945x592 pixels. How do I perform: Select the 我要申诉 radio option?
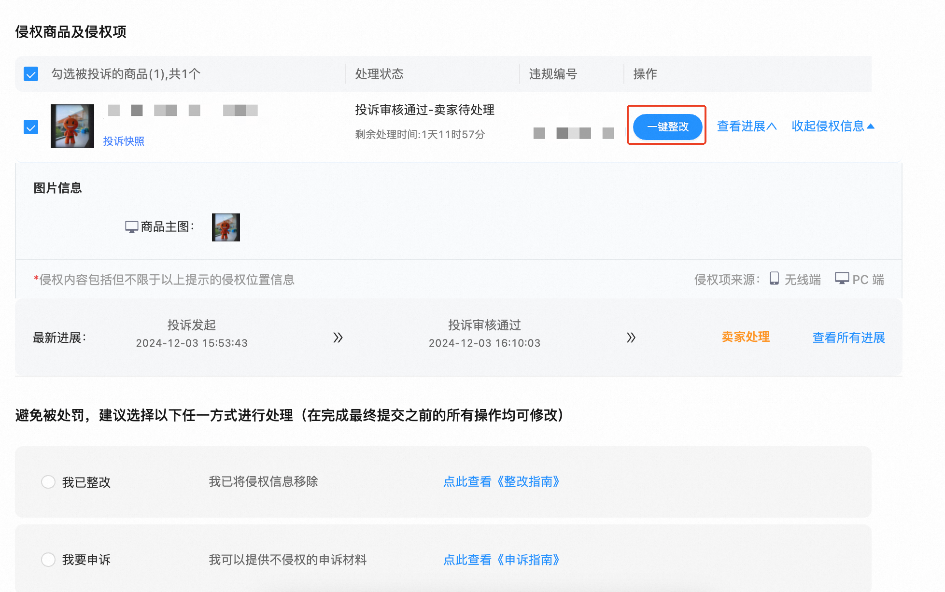48,560
